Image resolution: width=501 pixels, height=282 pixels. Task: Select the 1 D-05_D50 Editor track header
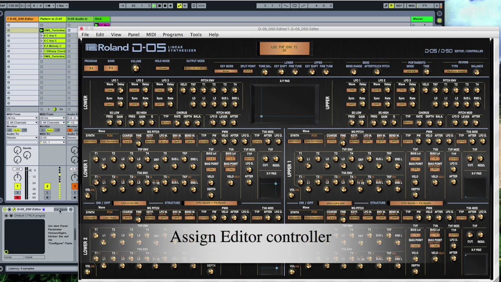click(x=22, y=19)
